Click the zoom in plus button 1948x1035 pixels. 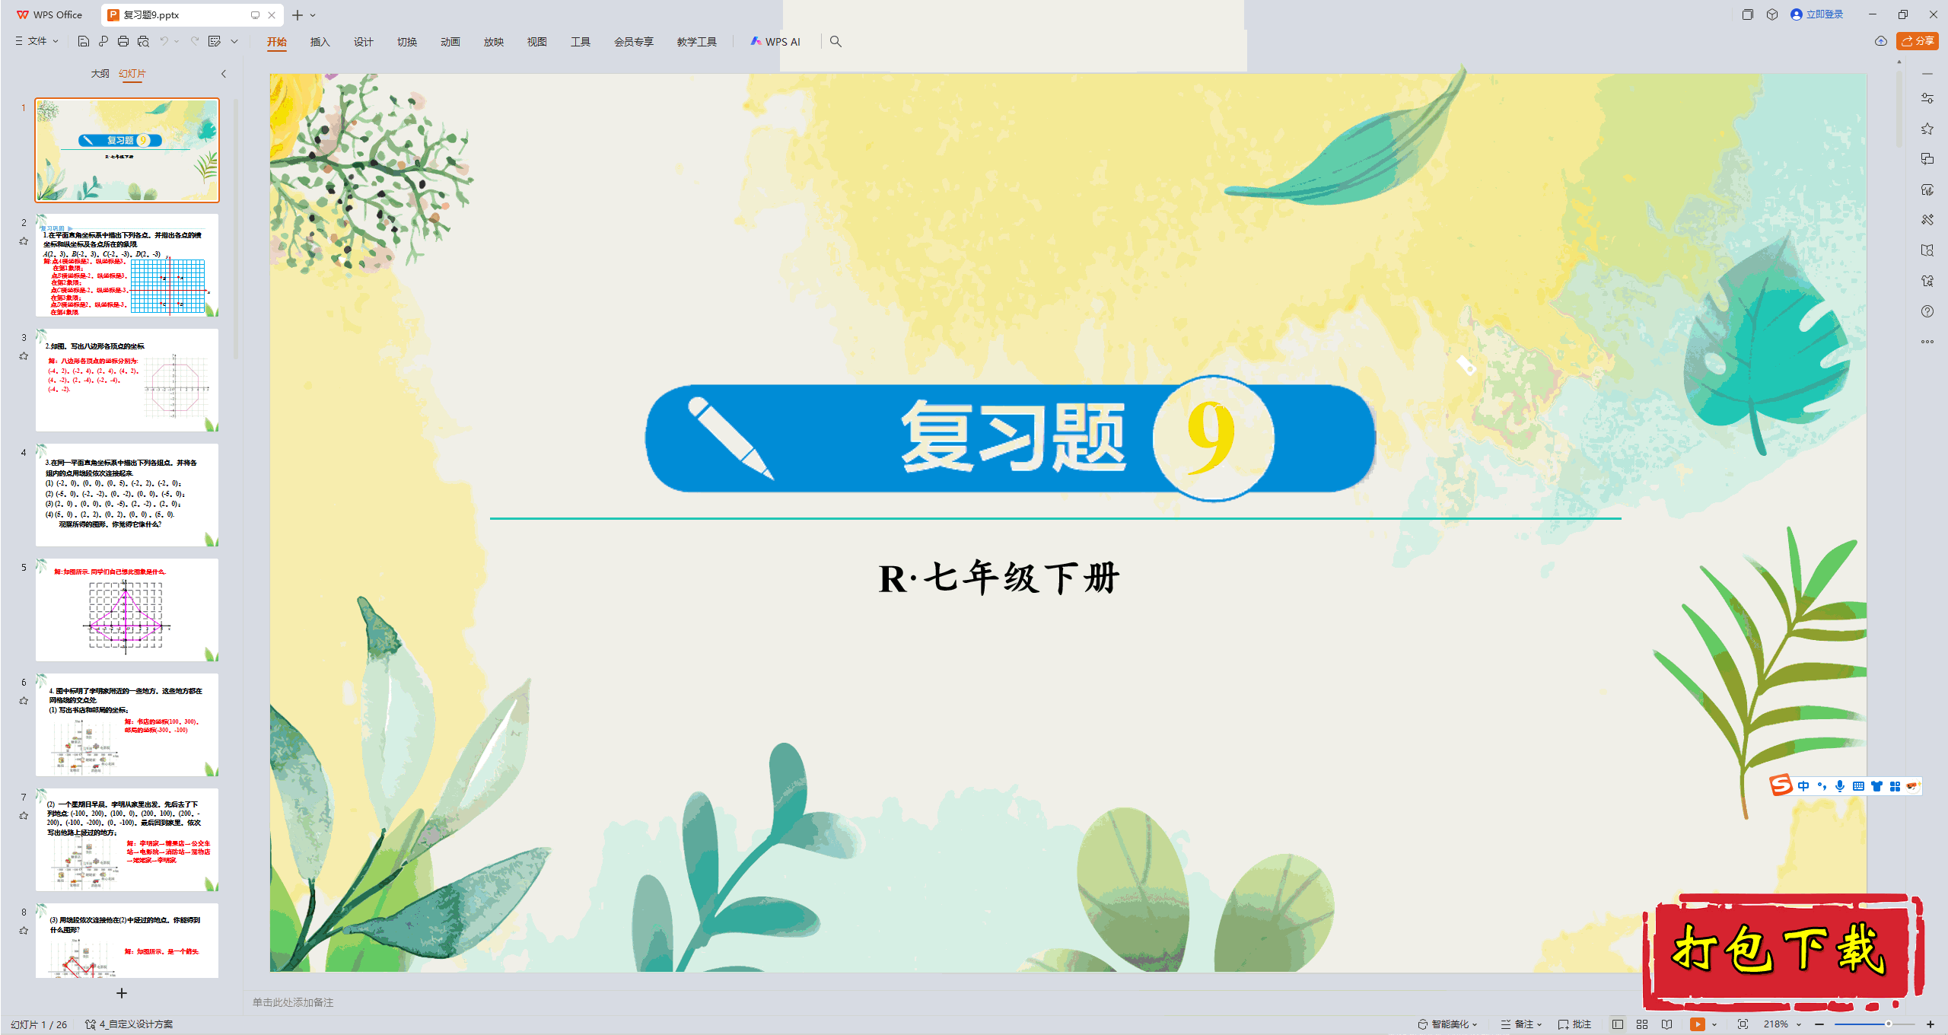pyautogui.click(x=1930, y=1024)
